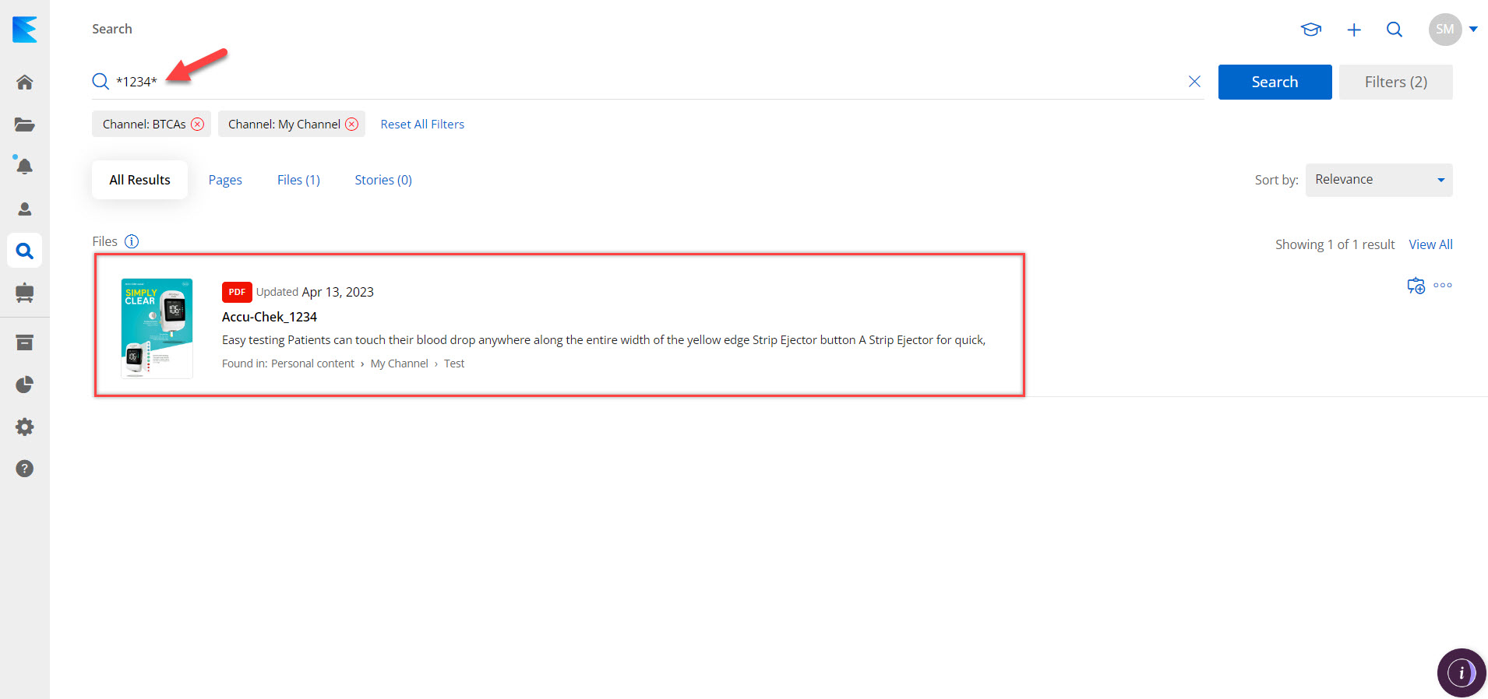Open the Filters (2) panel
Viewport: 1488px width, 699px height.
click(1395, 82)
